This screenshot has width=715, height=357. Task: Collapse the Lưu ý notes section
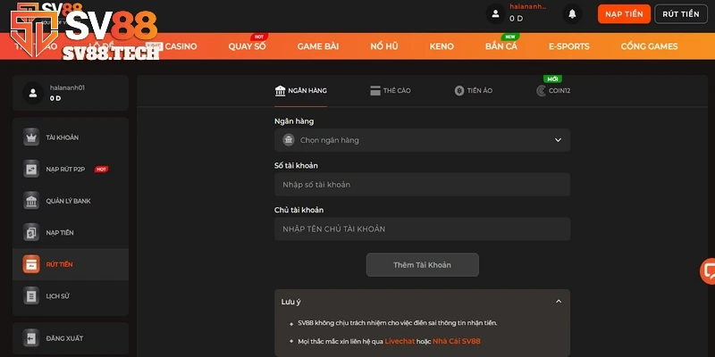[x=558, y=302]
